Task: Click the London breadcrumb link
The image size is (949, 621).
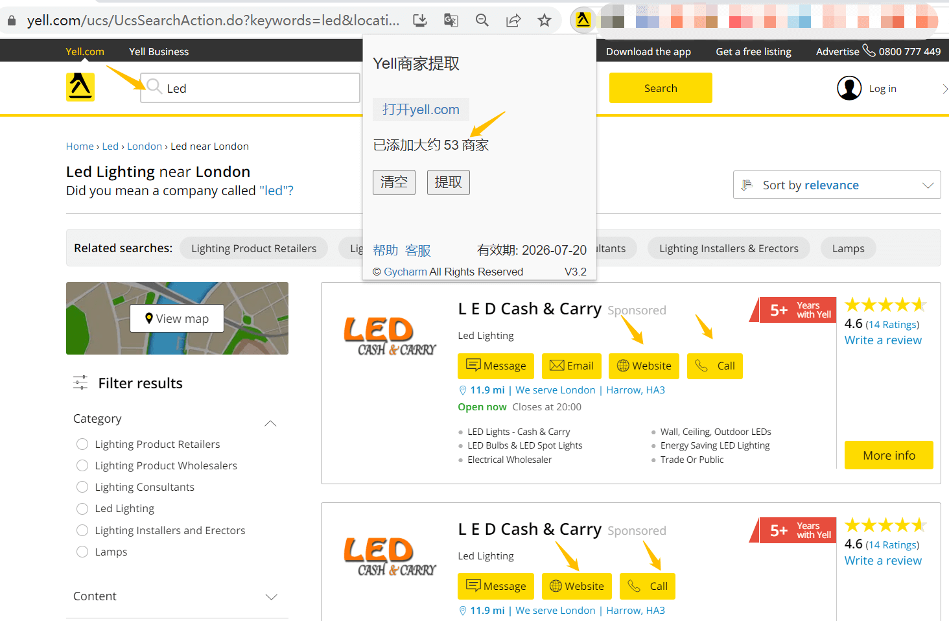Action: [x=145, y=146]
